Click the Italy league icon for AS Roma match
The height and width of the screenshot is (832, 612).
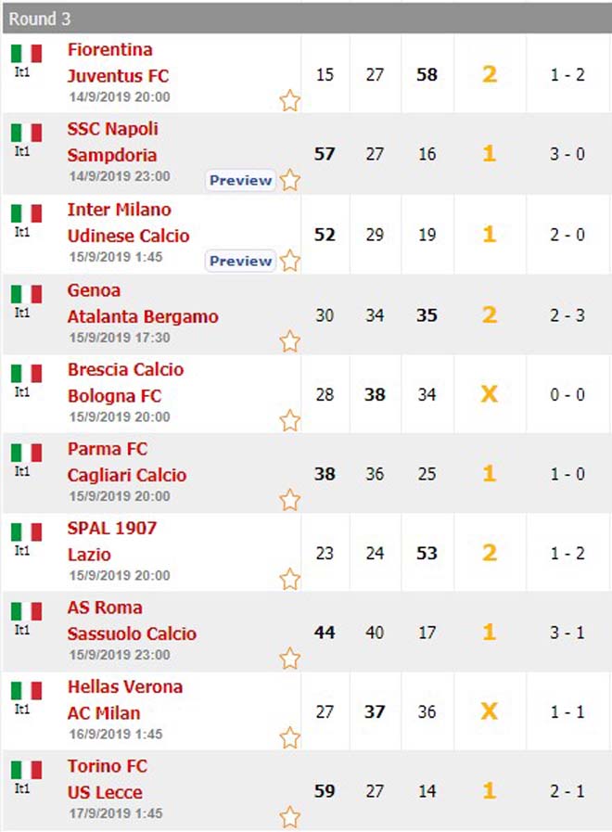(26, 613)
